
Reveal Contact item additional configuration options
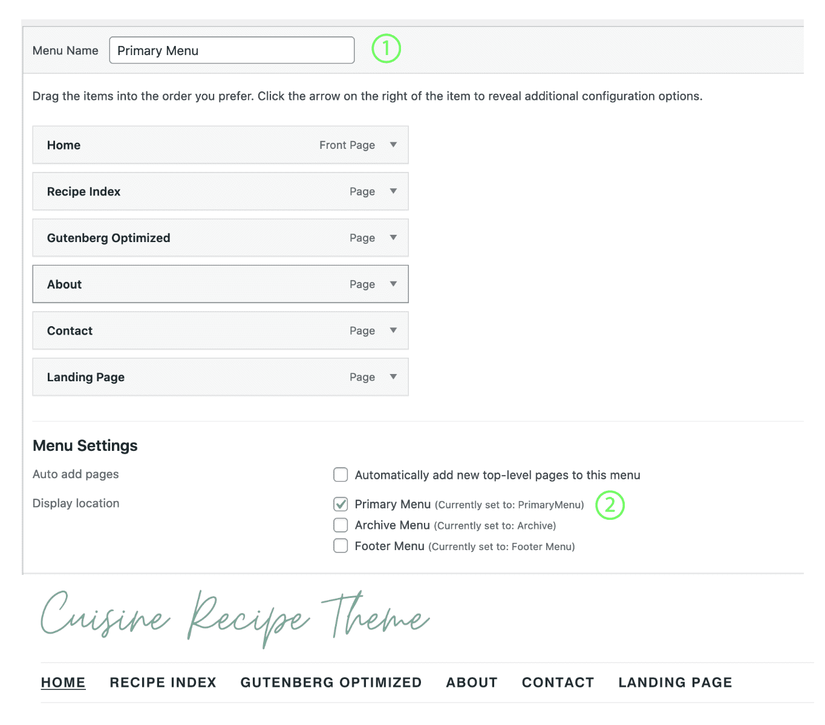pos(393,330)
